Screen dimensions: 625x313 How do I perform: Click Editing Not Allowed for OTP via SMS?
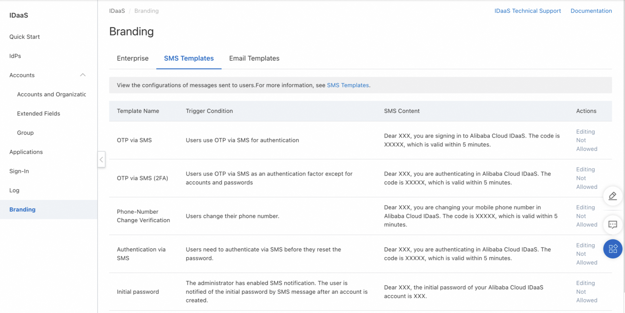(586, 140)
